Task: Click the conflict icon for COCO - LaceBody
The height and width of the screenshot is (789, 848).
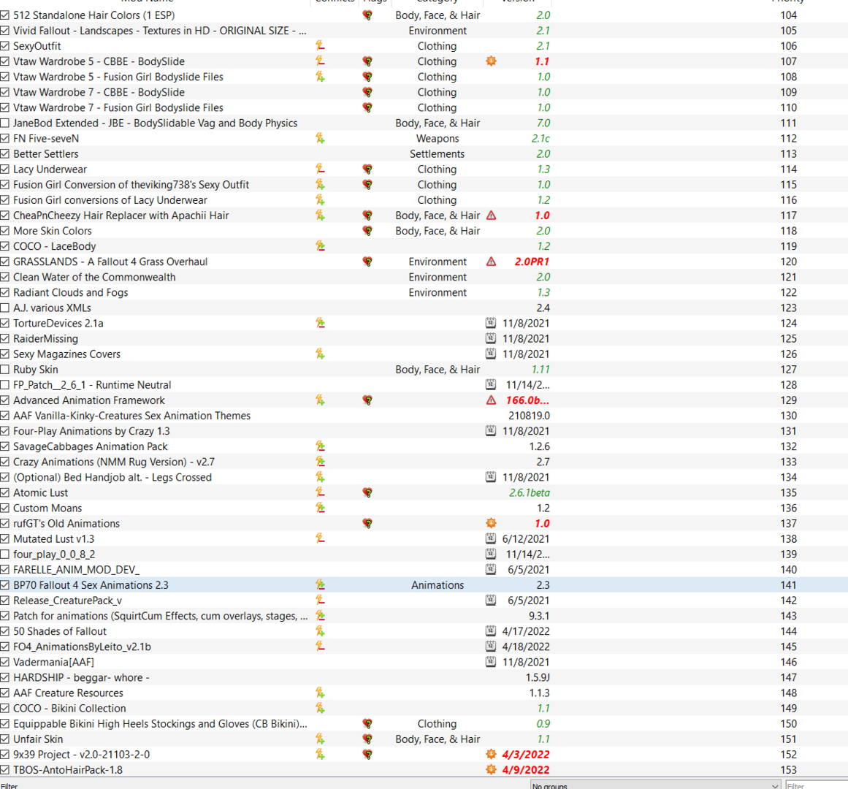Action: pyautogui.click(x=320, y=246)
